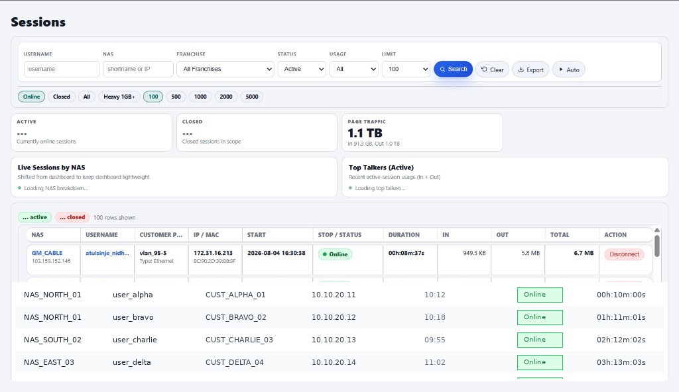Open the Status dropdown
This screenshot has width=679, height=392.
coord(302,69)
